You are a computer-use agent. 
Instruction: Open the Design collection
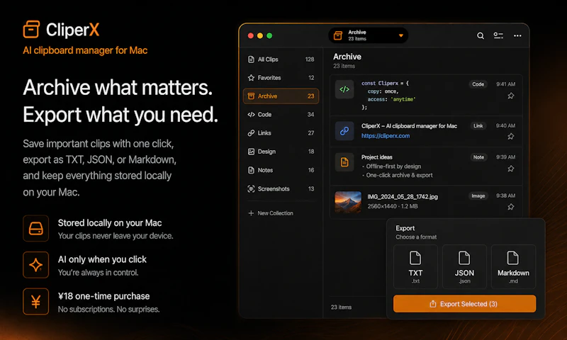(x=281, y=152)
